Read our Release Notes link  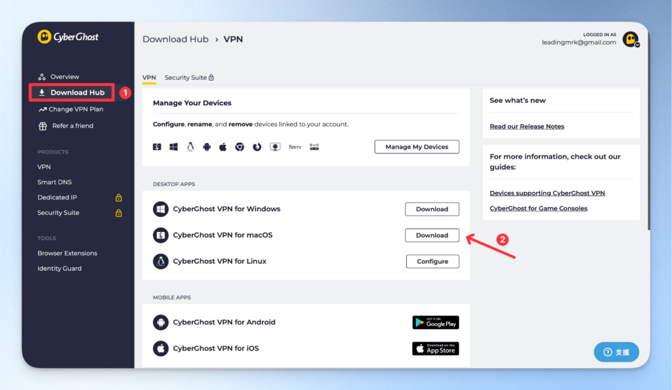[527, 127]
